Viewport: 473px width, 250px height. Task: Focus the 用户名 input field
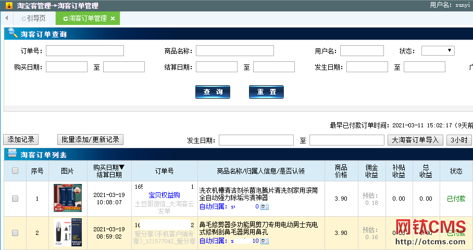pyautogui.click(x=362, y=50)
